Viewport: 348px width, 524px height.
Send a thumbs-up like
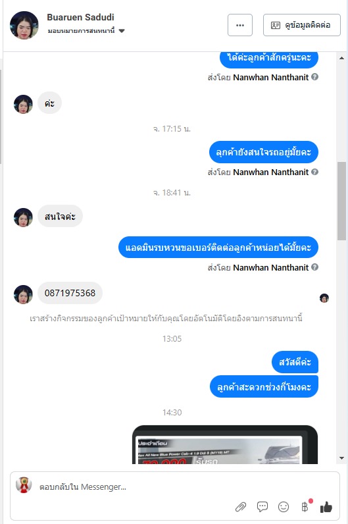click(326, 507)
